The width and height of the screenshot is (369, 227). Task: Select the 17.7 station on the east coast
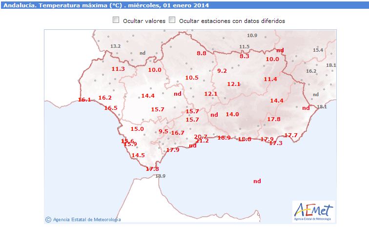[x=291, y=135]
